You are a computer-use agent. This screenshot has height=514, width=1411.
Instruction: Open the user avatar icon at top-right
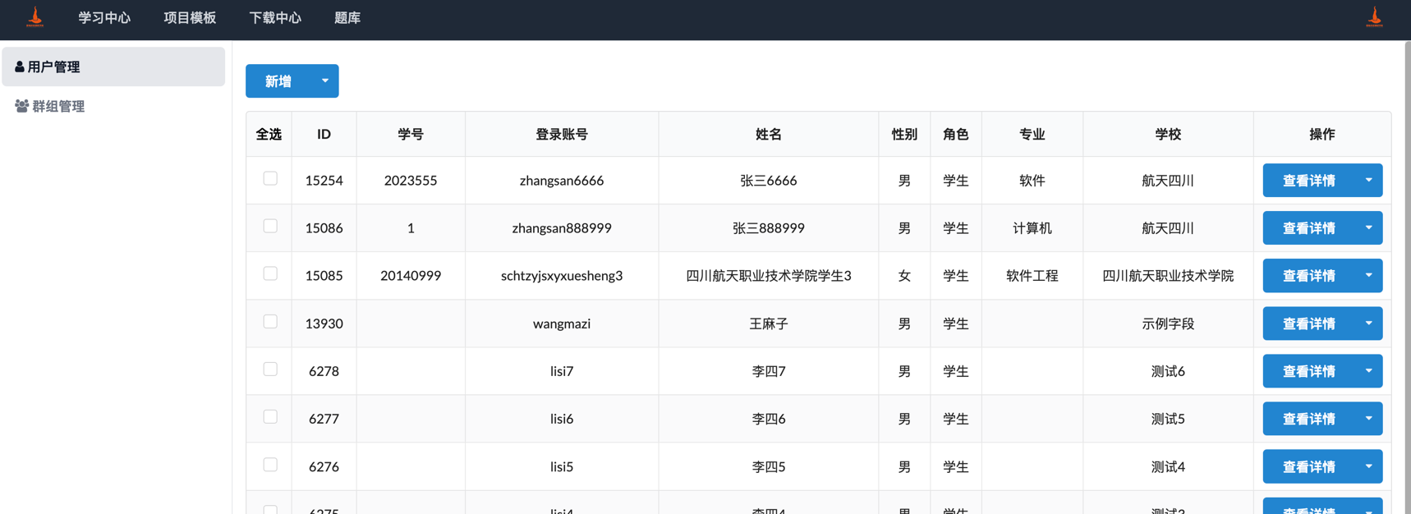point(1374,17)
